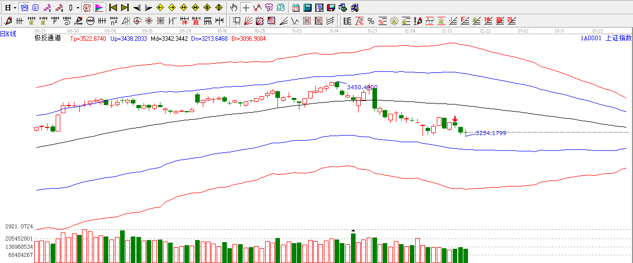Toggle the blue knot-pattern toolbar button
Viewport: 633px width, 263px height.
pos(24,8)
